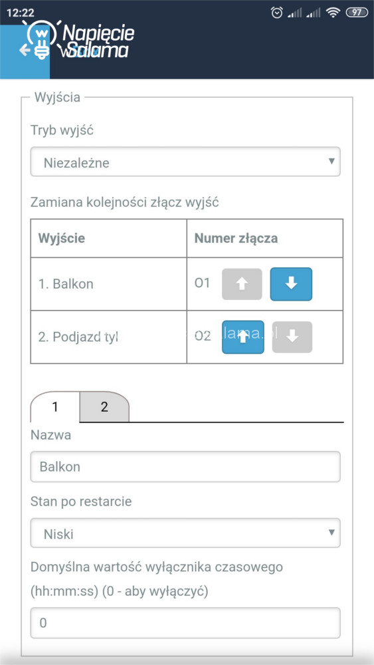Click the timer default value field
Viewport: 374px width, 665px height.
(x=185, y=623)
